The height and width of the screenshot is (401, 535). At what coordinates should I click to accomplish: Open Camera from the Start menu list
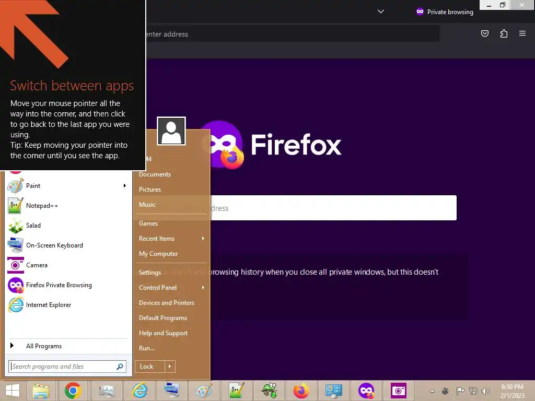click(67, 265)
